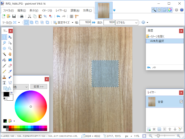
Task: Select the Recolor tool
Action: click(x=10, y=77)
